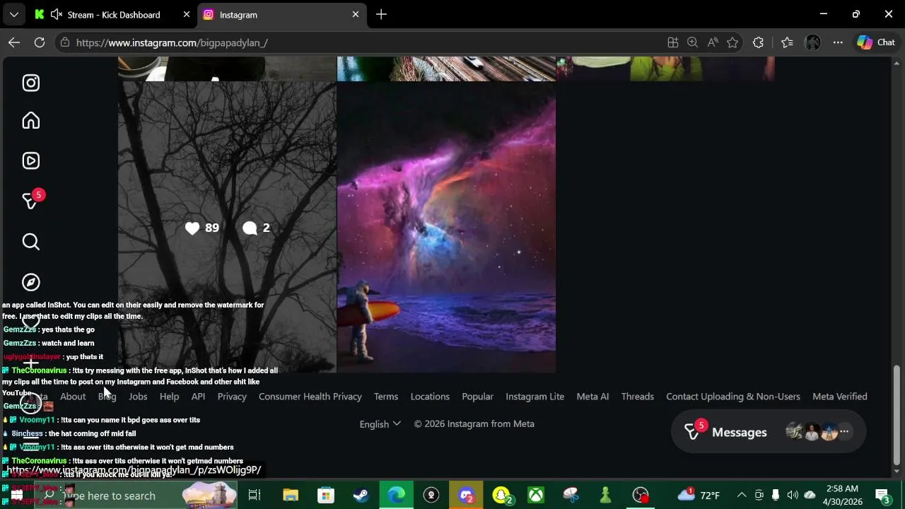Open Task View on the taskbar
The height and width of the screenshot is (509, 905).
[x=255, y=496]
